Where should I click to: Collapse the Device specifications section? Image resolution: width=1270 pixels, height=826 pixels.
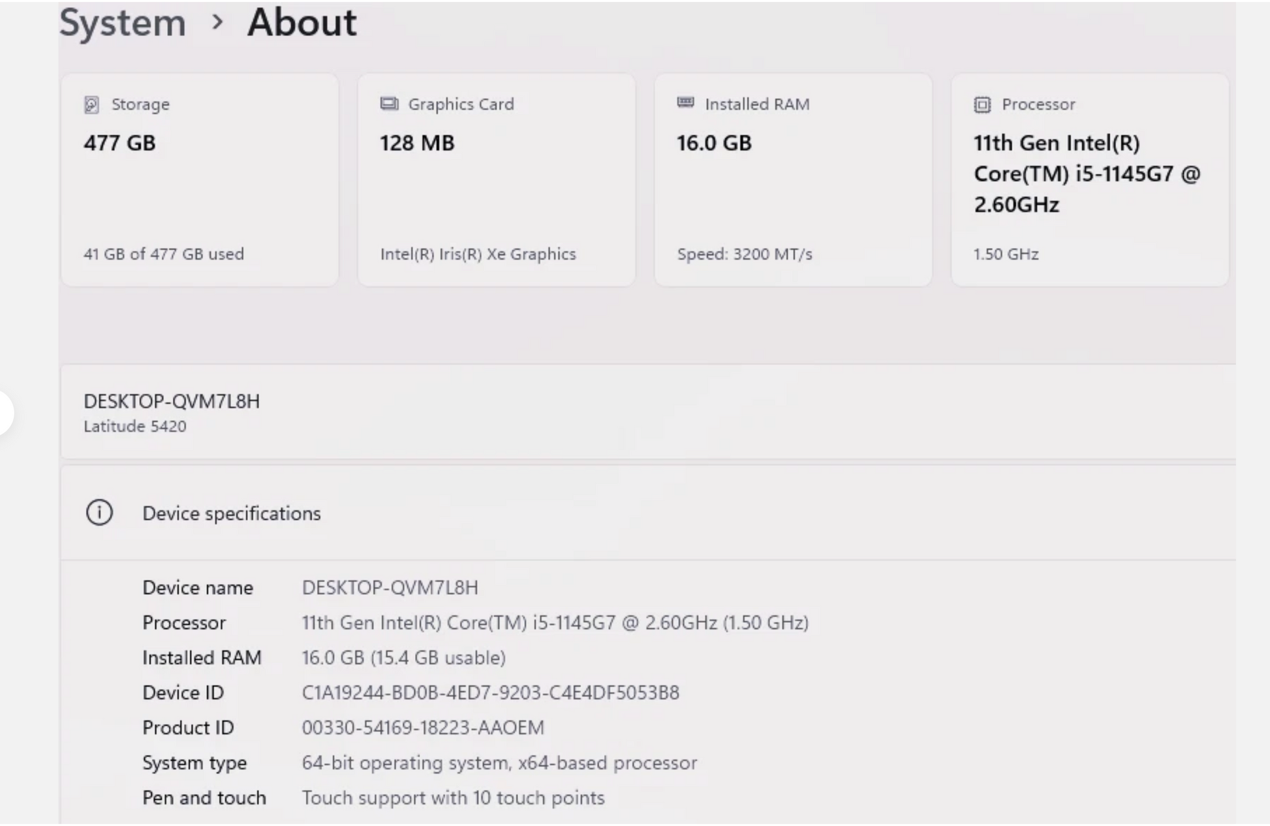pos(646,513)
